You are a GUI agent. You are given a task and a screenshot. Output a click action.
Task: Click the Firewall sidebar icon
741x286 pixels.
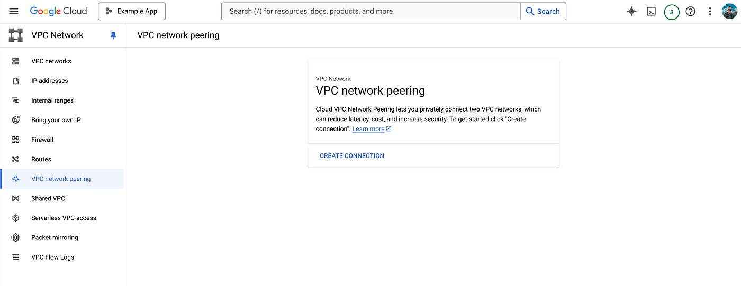click(x=16, y=140)
